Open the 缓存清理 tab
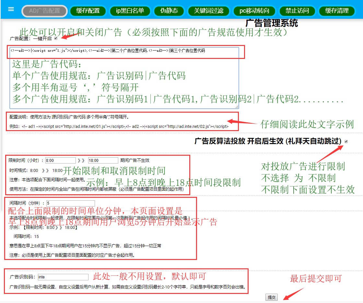Image resolution: width=363 pixels, height=303 pixels. [337, 11]
